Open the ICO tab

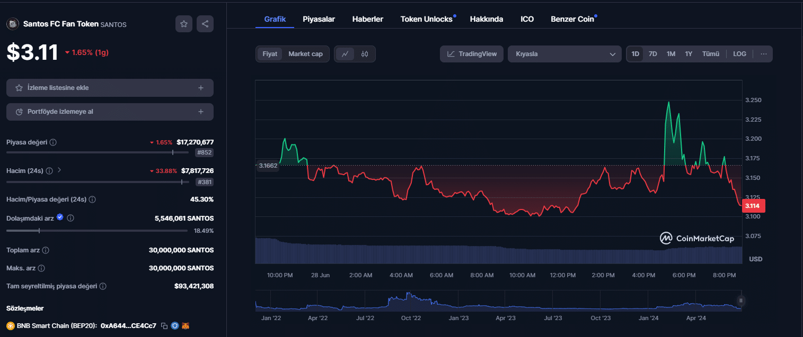[527, 19]
